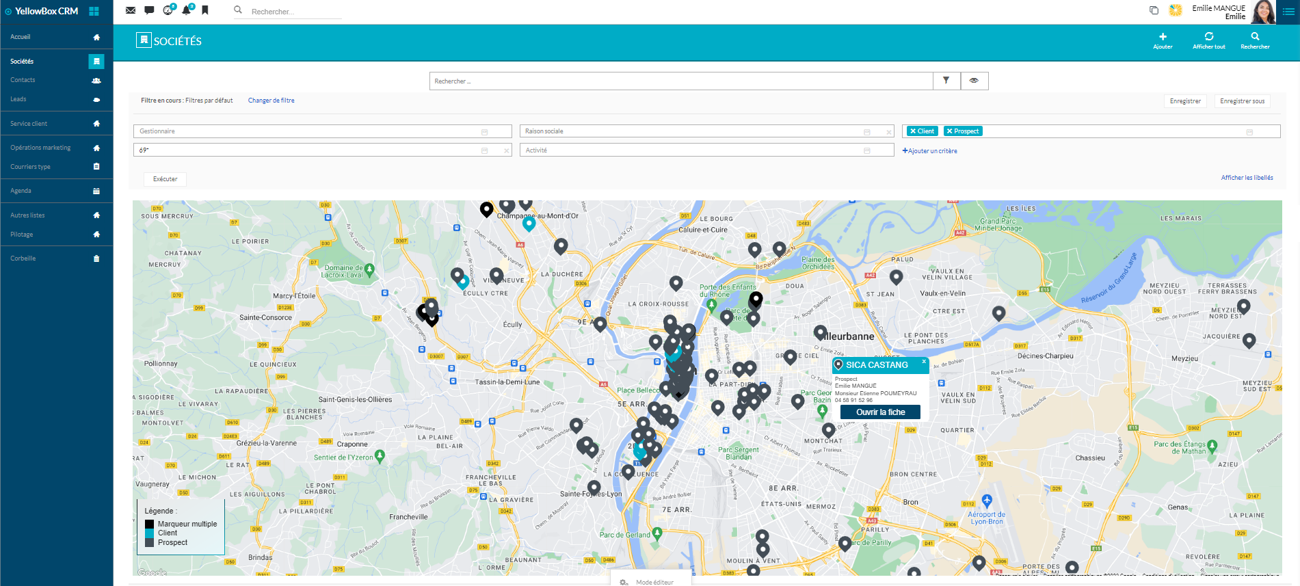The width and height of the screenshot is (1300, 586).
Task: Click the Exécuter button
Action: [x=165, y=179]
